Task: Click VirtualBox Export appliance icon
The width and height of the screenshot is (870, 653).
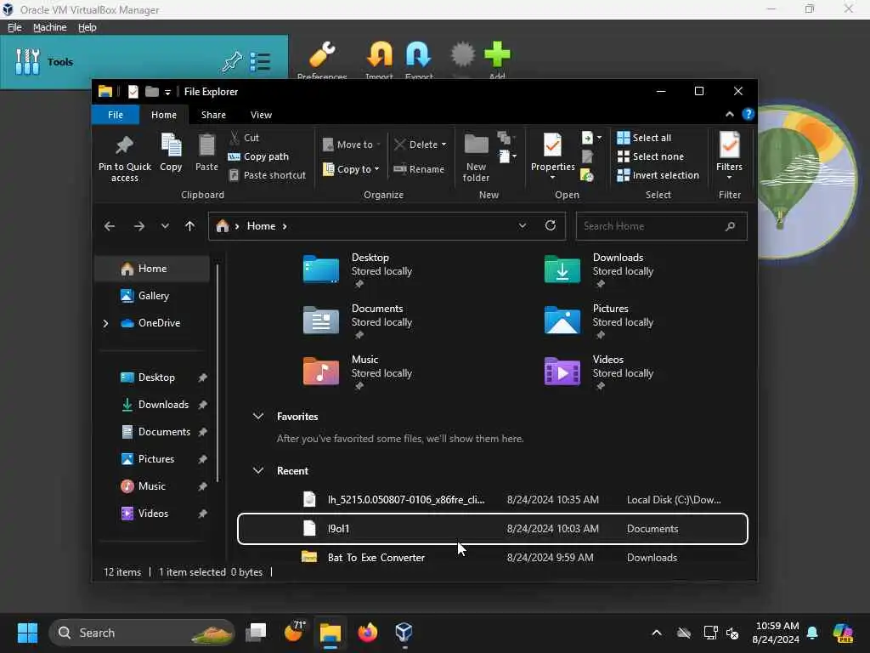Action: click(419, 60)
